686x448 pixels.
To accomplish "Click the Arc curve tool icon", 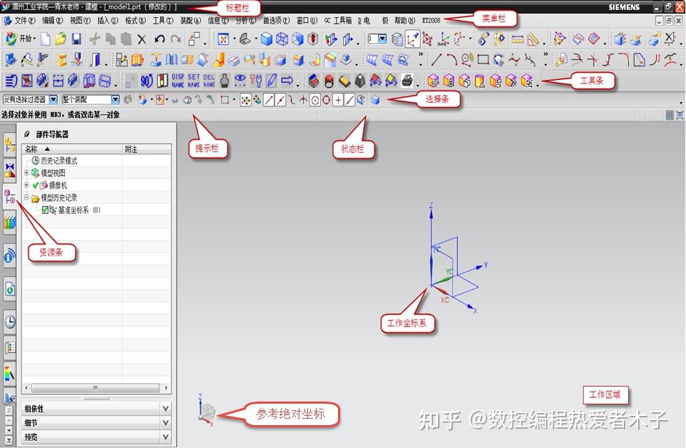I will (x=452, y=59).
